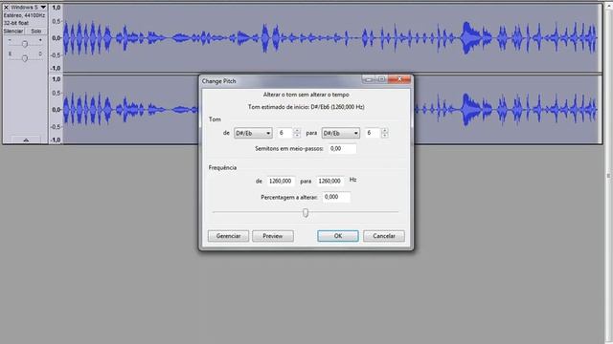Click the upper channel waveform
613x344 pixels.
(x=331, y=38)
